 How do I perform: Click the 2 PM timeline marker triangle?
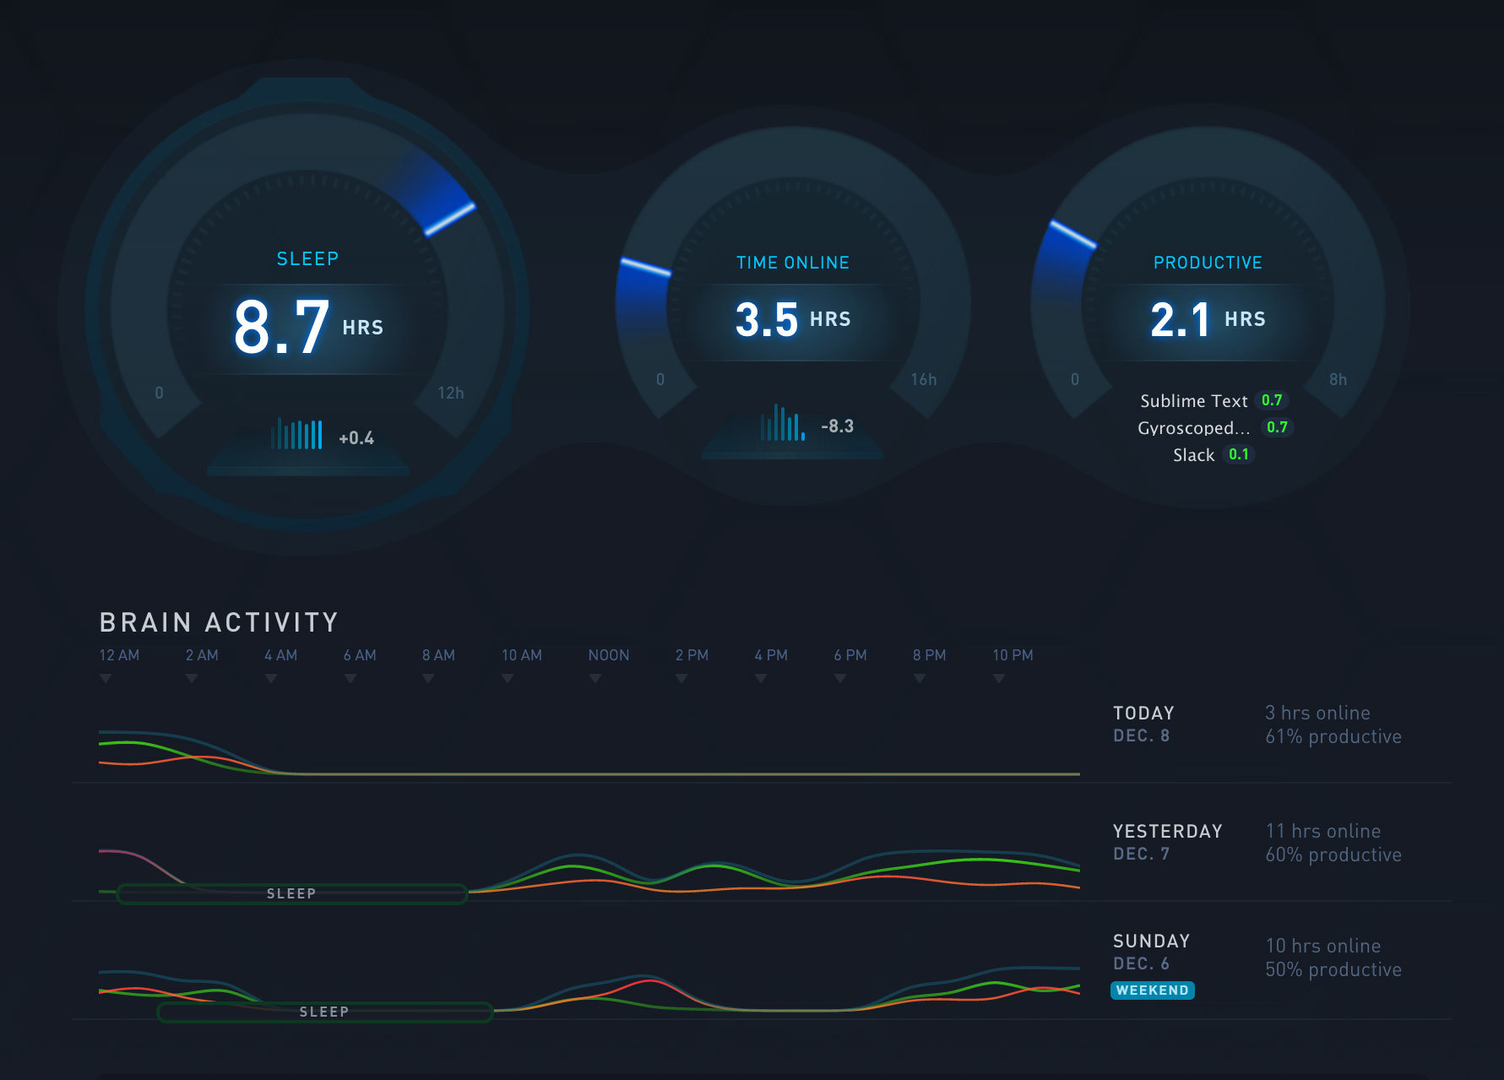681,678
